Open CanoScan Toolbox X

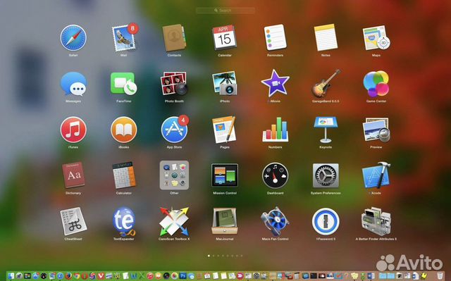(x=174, y=221)
